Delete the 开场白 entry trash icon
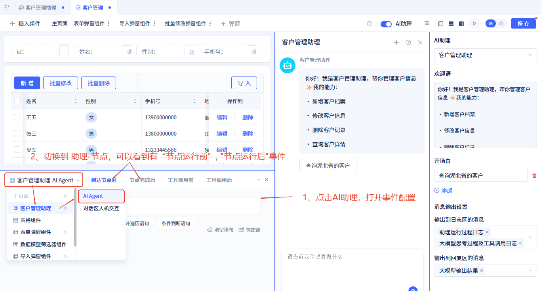Viewport: 541px width, 291px height. 534,175
